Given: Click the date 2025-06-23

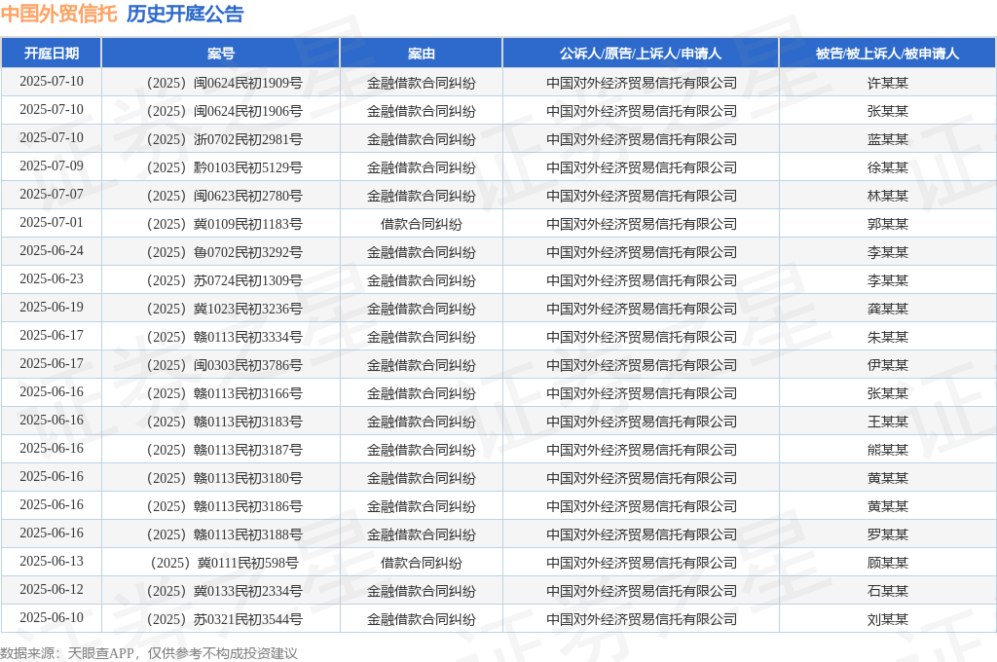Looking at the screenshot, I should (x=52, y=278).
